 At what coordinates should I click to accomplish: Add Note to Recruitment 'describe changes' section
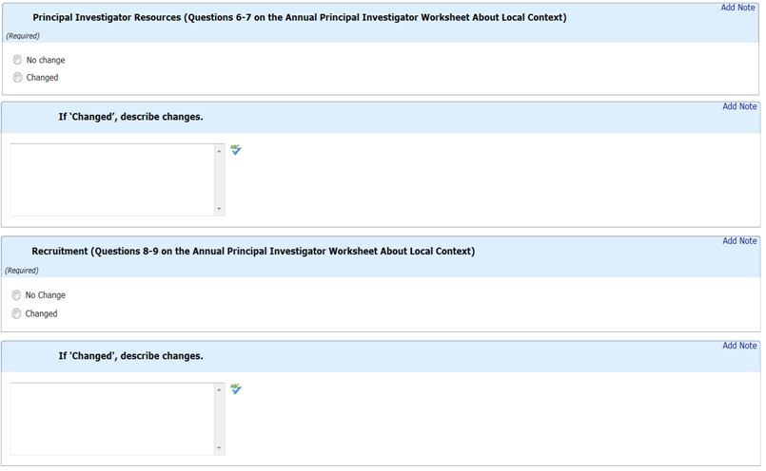739,346
